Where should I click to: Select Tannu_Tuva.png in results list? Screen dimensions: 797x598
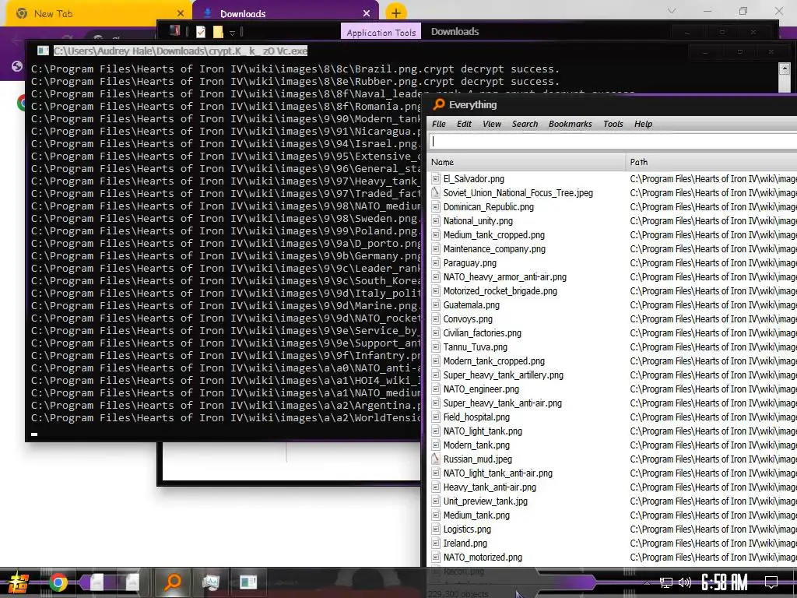pyautogui.click(x=476, y=346)
